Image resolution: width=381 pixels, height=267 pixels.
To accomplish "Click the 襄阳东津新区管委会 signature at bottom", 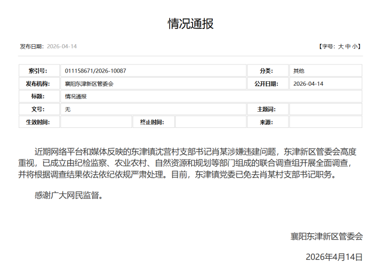I will (327, 236).
